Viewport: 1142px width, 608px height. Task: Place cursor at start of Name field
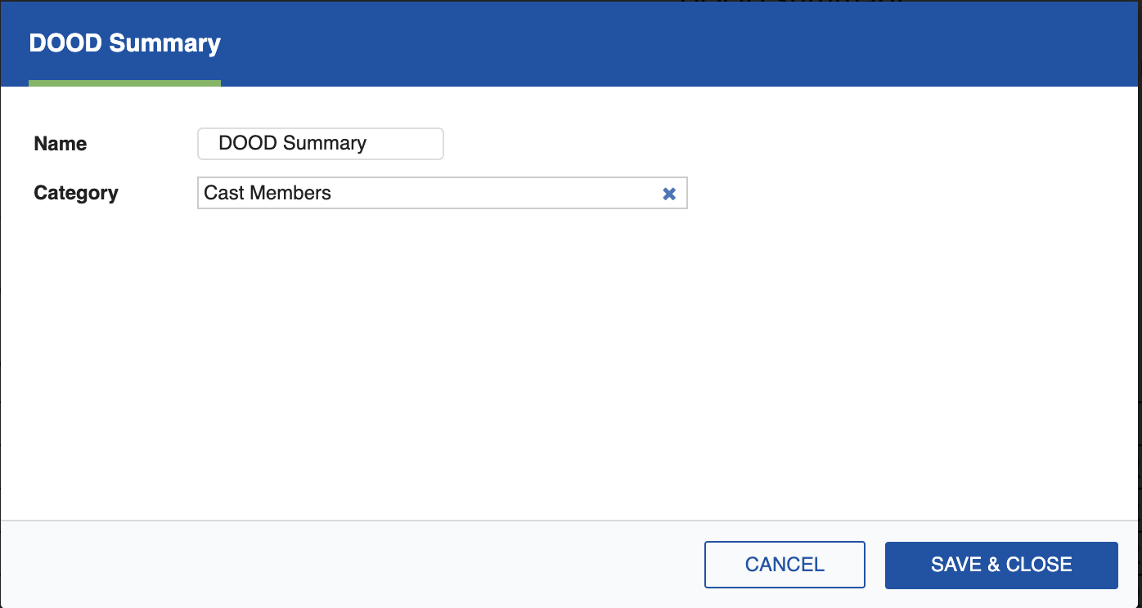click(214, 143)
